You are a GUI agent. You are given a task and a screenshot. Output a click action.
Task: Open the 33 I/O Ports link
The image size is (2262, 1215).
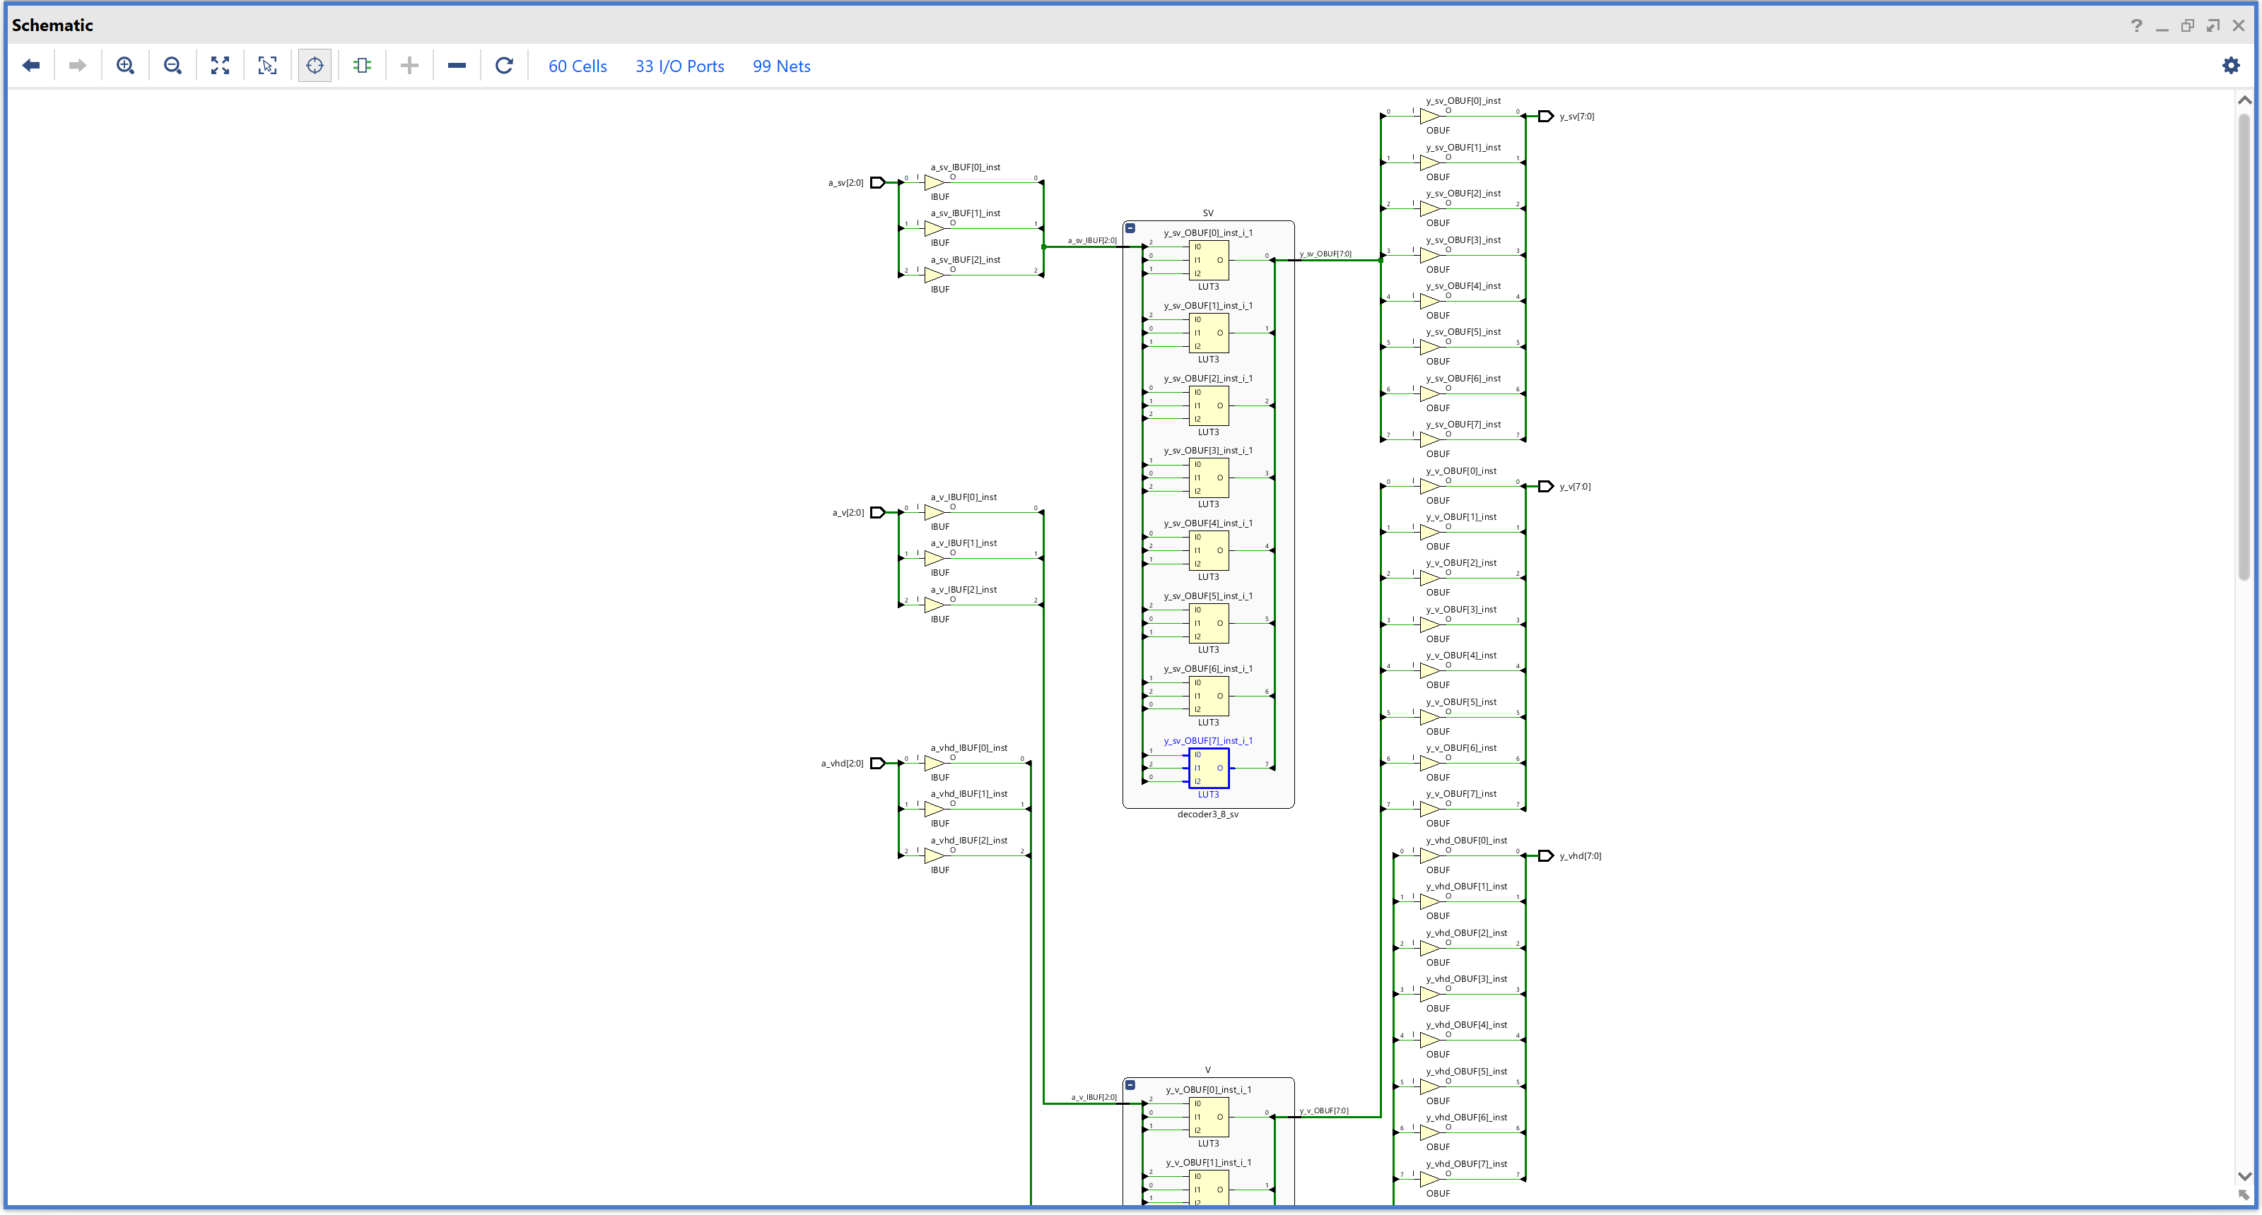679,66
